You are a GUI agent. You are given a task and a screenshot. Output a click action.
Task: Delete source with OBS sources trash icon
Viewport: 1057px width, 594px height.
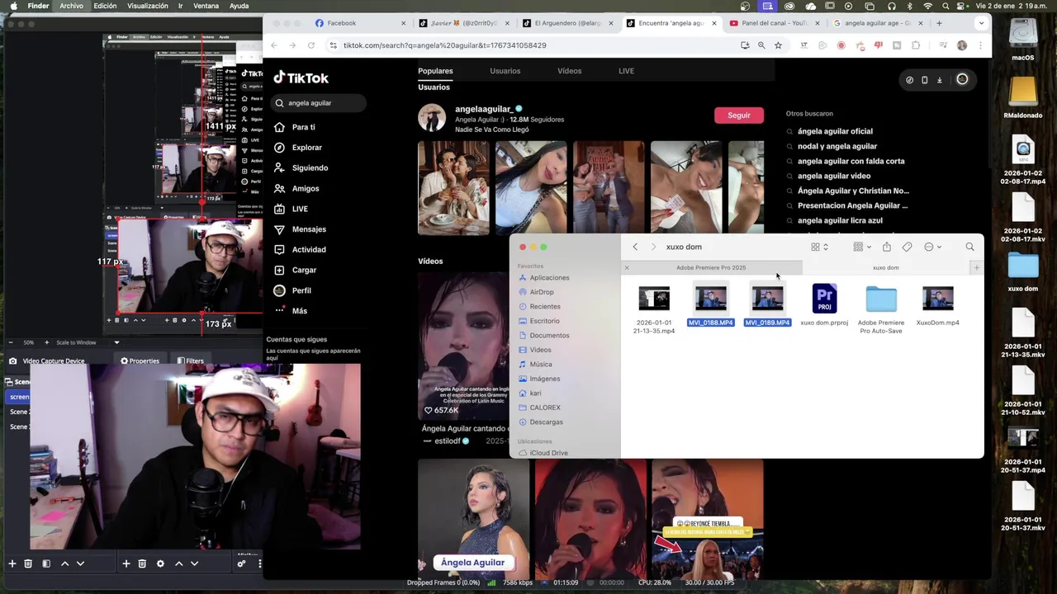[x=142, y=563]
